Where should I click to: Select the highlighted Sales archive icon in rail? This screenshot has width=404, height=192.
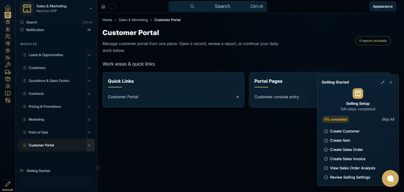click(x=8, y=15)
